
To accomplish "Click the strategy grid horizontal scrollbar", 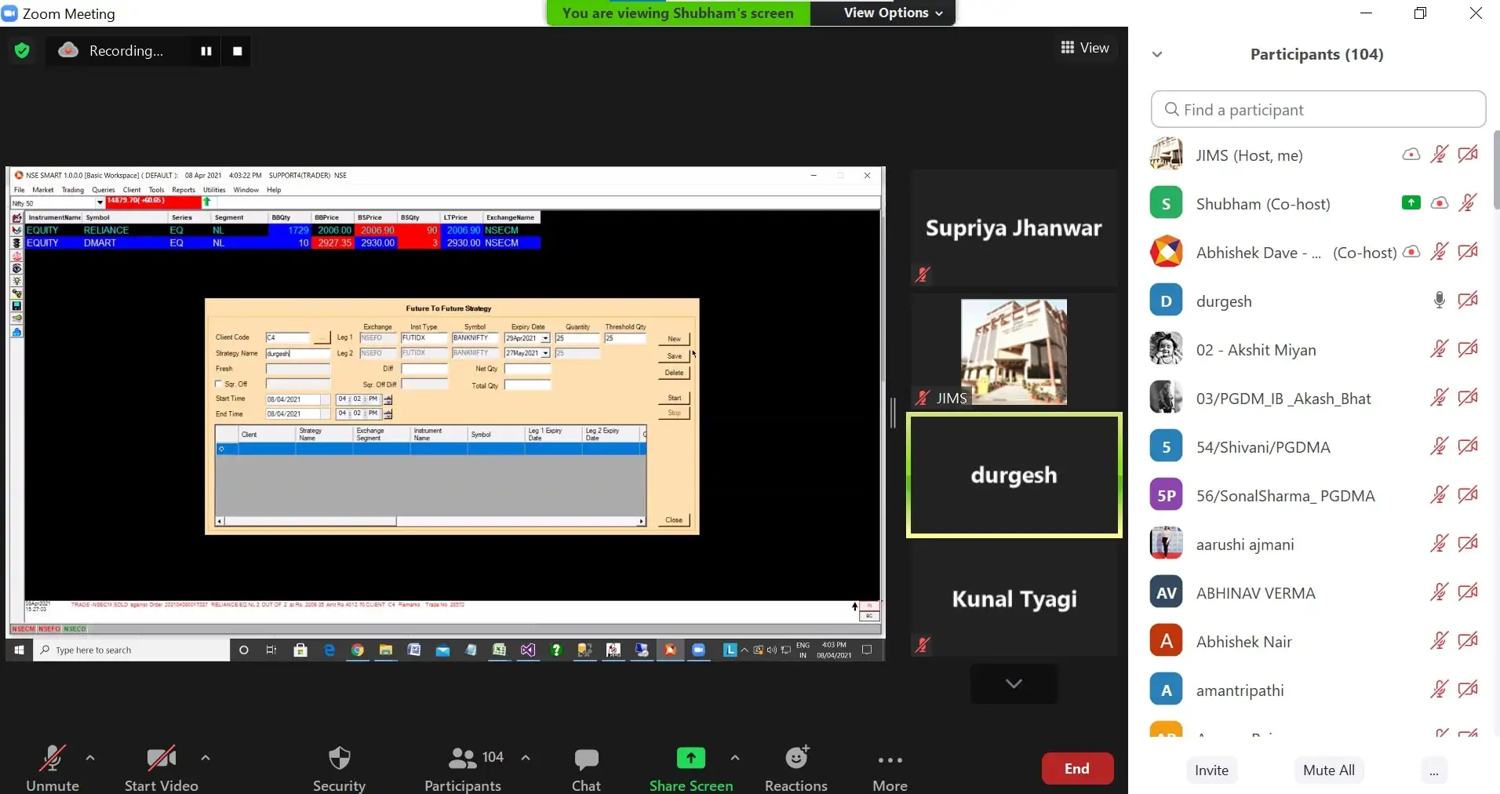I will 430,521.
